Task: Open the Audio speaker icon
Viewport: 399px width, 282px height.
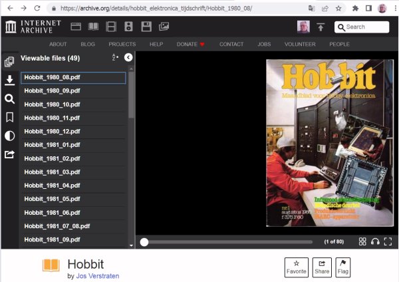Action: (x=128, y=27)
